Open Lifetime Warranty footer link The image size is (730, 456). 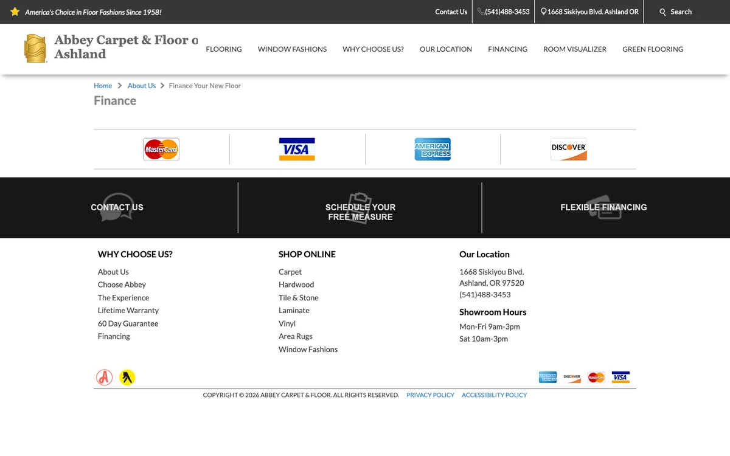point(128,311)
